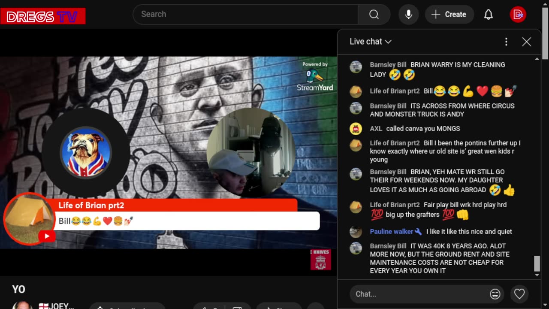
Task: Click wrench moderator icon beside Pauline walker
Action: (418, 232)
